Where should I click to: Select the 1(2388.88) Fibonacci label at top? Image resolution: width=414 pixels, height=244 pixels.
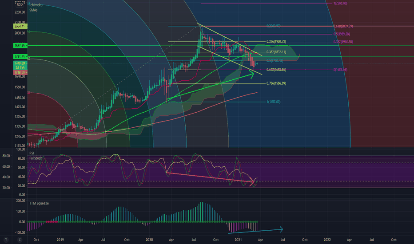[x=340, y=4]
